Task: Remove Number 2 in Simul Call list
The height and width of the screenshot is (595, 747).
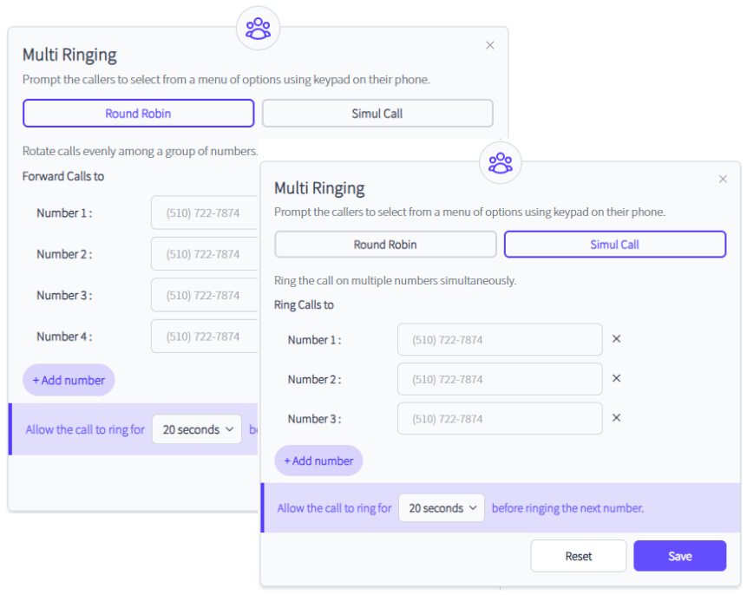Action: point(616,378)
